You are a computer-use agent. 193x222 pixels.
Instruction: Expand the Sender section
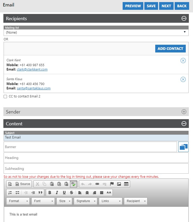click(184, 112)
